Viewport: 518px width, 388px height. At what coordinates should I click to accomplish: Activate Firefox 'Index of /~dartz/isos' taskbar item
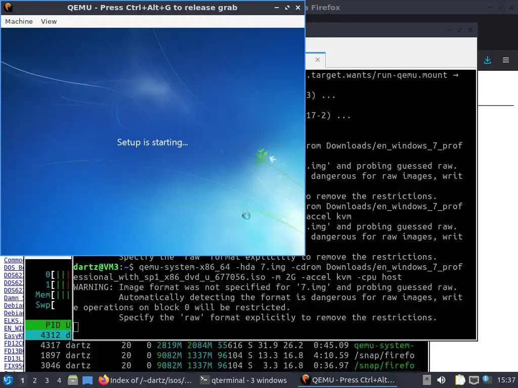(146, 380)
